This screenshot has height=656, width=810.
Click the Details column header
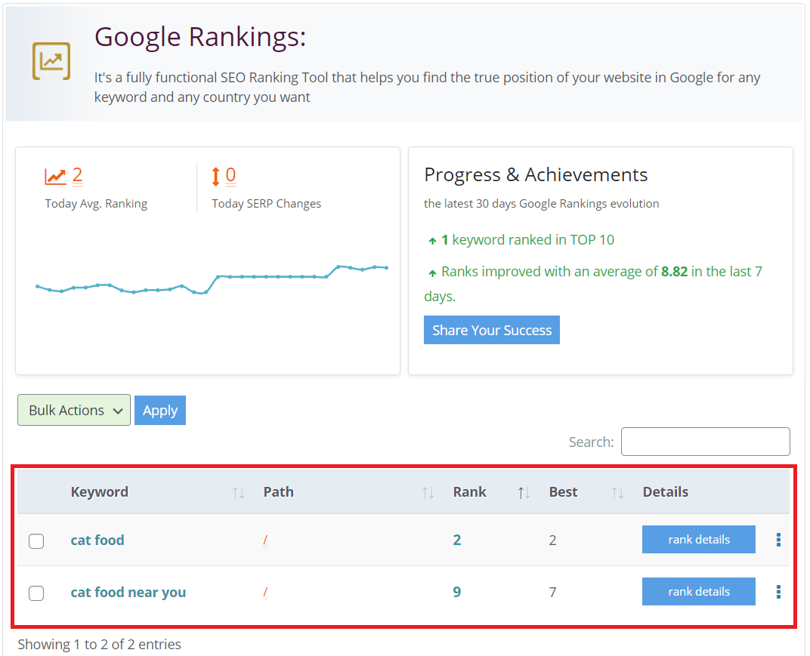(666, 492)
